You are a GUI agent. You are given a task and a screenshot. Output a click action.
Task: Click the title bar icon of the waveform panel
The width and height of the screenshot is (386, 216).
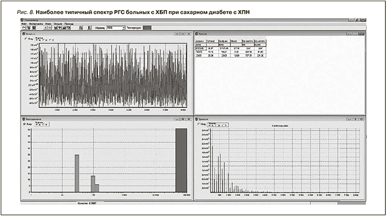[24, 34]
